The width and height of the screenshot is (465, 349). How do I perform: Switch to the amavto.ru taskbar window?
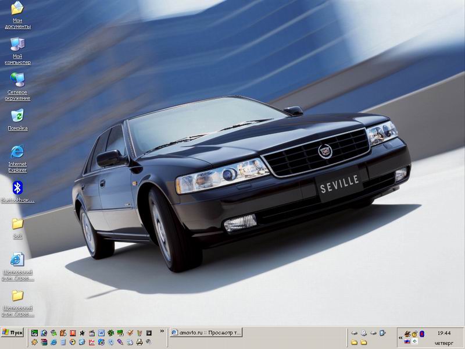[206, 333]
